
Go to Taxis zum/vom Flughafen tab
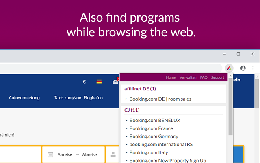point(78,98)
